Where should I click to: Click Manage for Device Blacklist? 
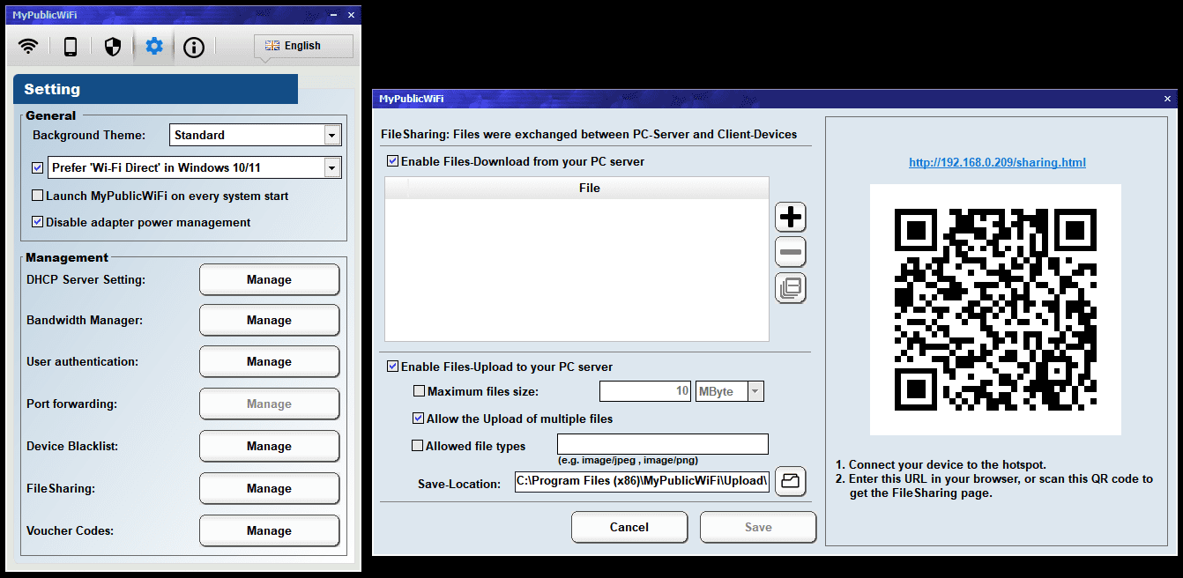pos(269,446)
